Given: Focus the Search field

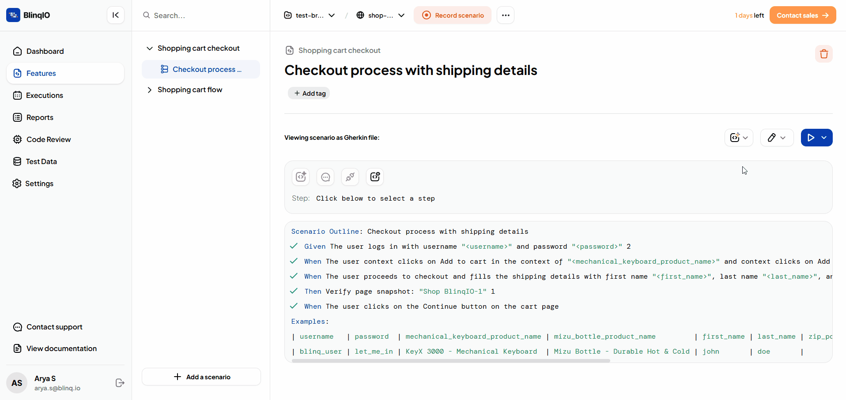Looking at the screenshot, I should 201,15.
